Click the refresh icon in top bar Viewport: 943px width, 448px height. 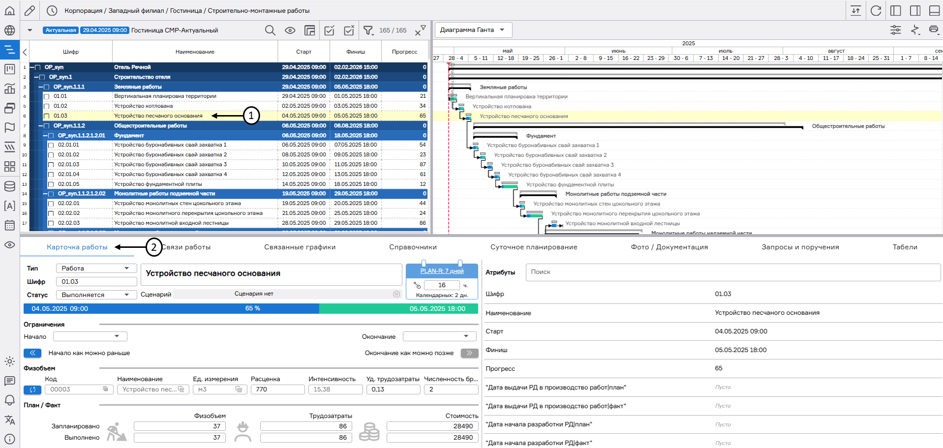(876, 10)
